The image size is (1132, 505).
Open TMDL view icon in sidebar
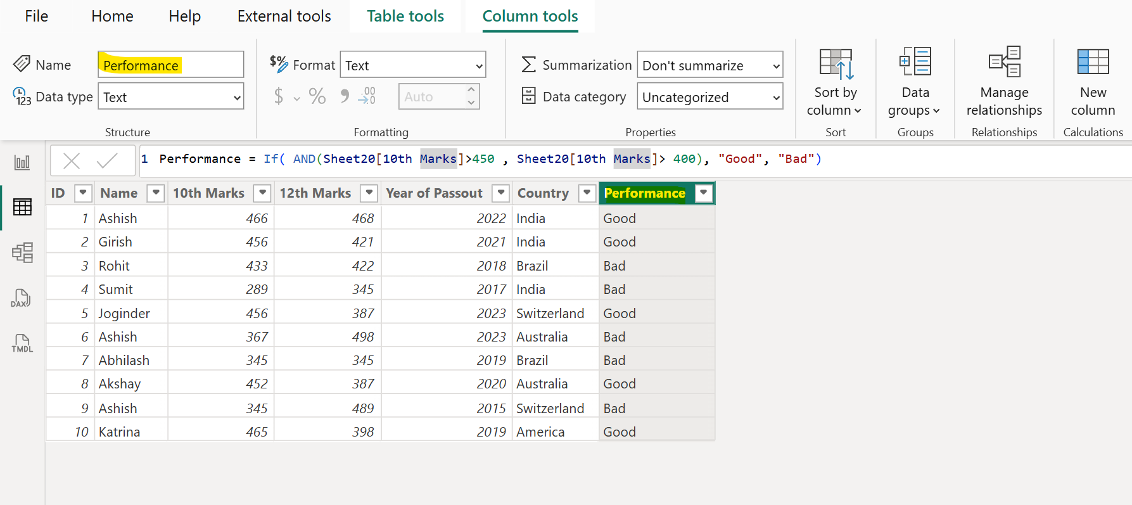pos(22,343)
